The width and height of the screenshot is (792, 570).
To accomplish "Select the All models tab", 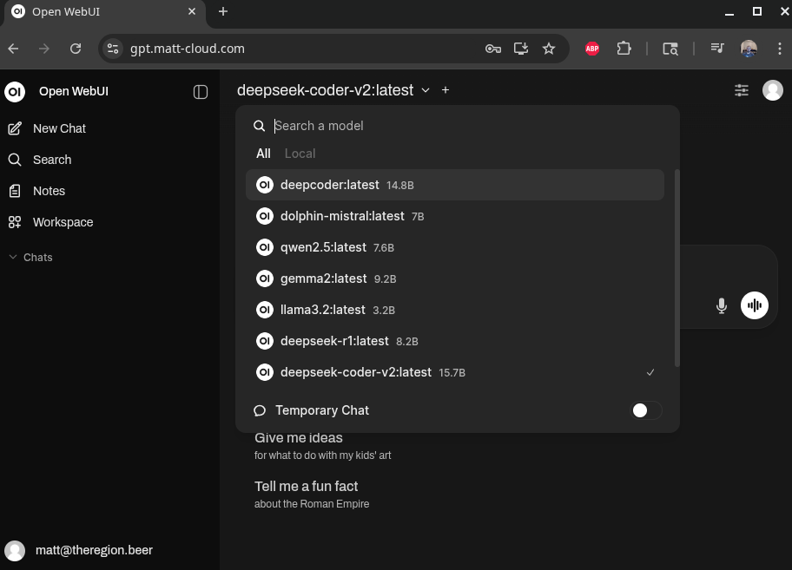I will (263, 154).
